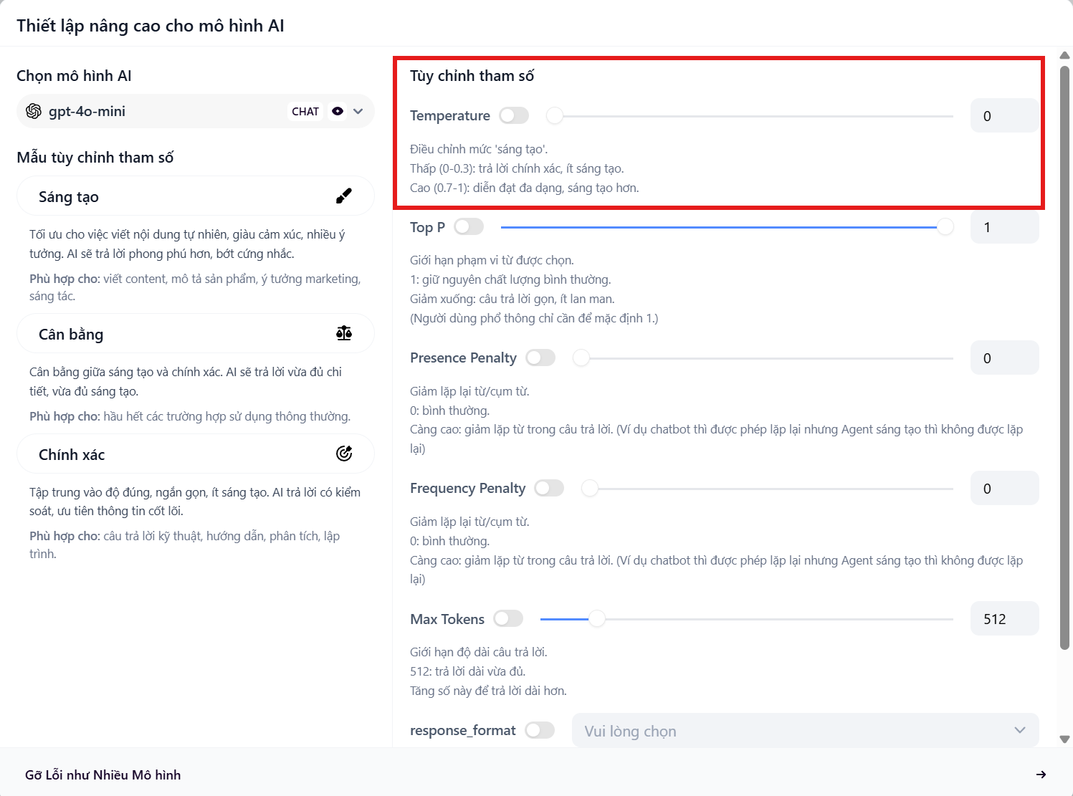Enable the Temperature toggle

(514, 115)
